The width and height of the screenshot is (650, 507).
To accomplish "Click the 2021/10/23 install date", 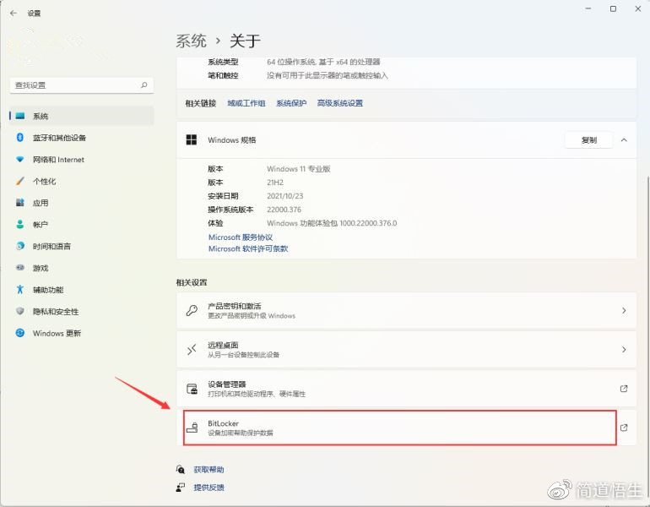I will tap(285, 196).
